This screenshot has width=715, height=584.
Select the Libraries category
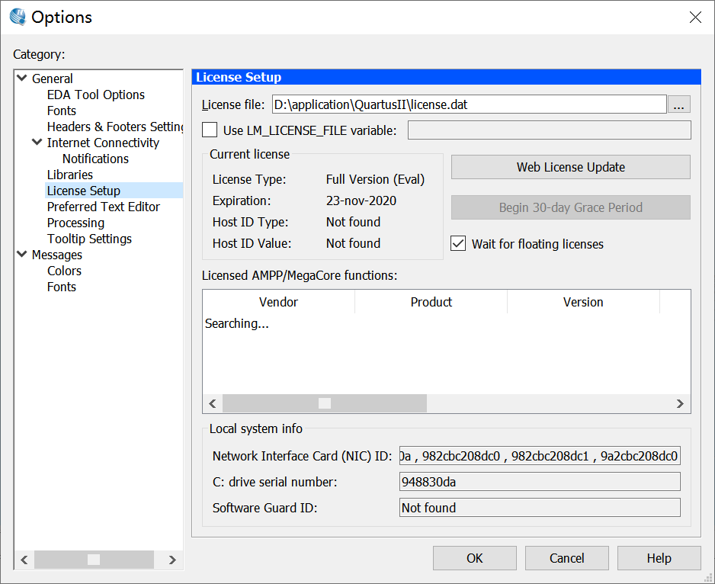69,175
